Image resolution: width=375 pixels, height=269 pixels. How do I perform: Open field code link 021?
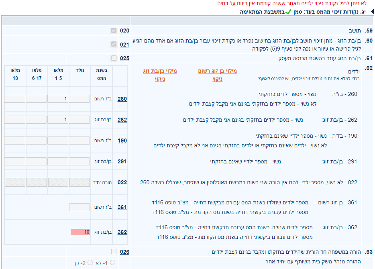(124, 45)
